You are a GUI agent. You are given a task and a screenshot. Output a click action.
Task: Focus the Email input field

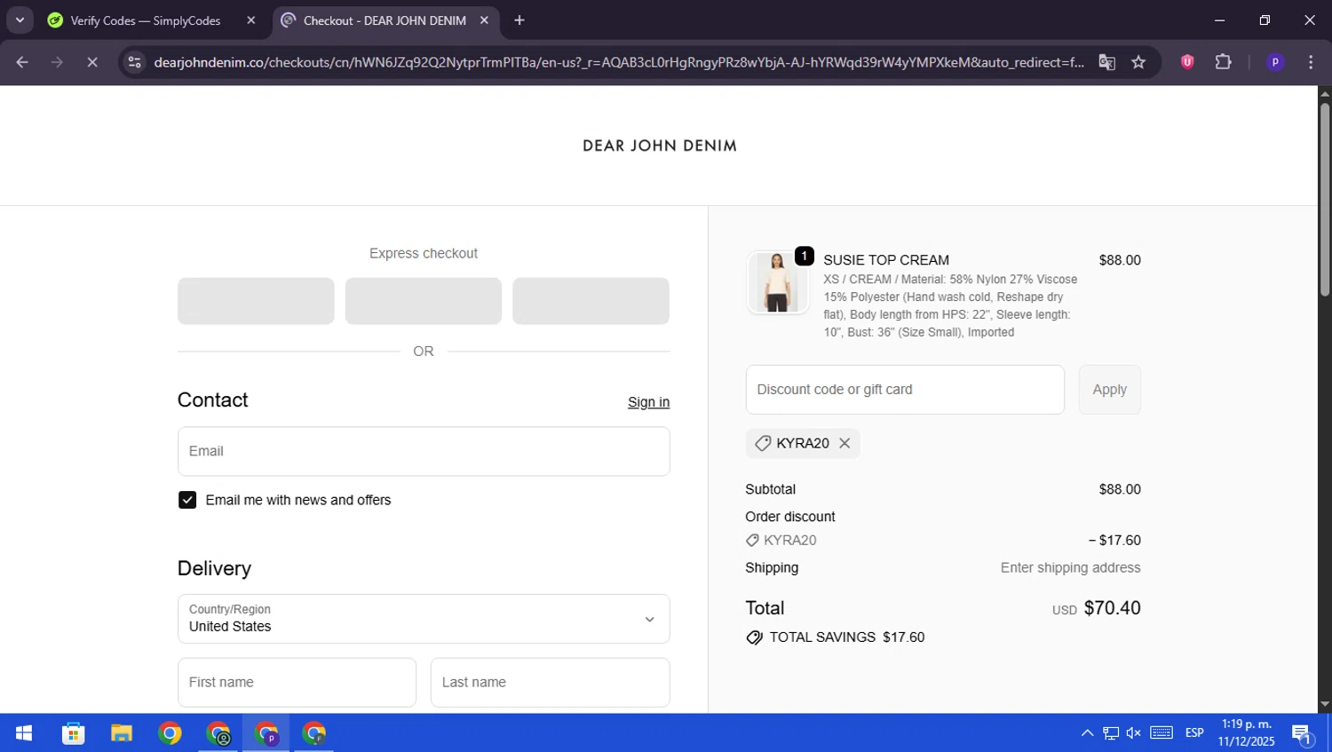424,451
